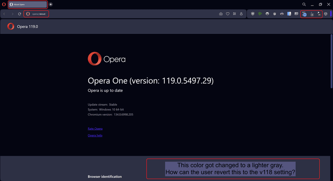Select the Opera One version 119.0.5497.29 heading
The image size is (333, 181).
(151, 81)
